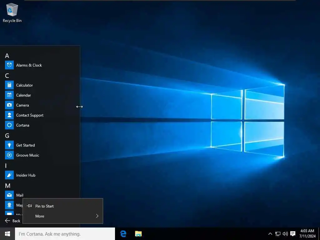The image size is (320, 240).
Task: Click the Back arrow icon
Action: pyautogui.click(x=7, y=221)
